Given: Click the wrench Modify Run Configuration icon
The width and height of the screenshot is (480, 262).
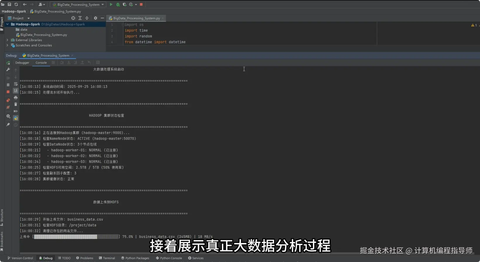Looking at the screenshot, I should [x=8, y=70].
